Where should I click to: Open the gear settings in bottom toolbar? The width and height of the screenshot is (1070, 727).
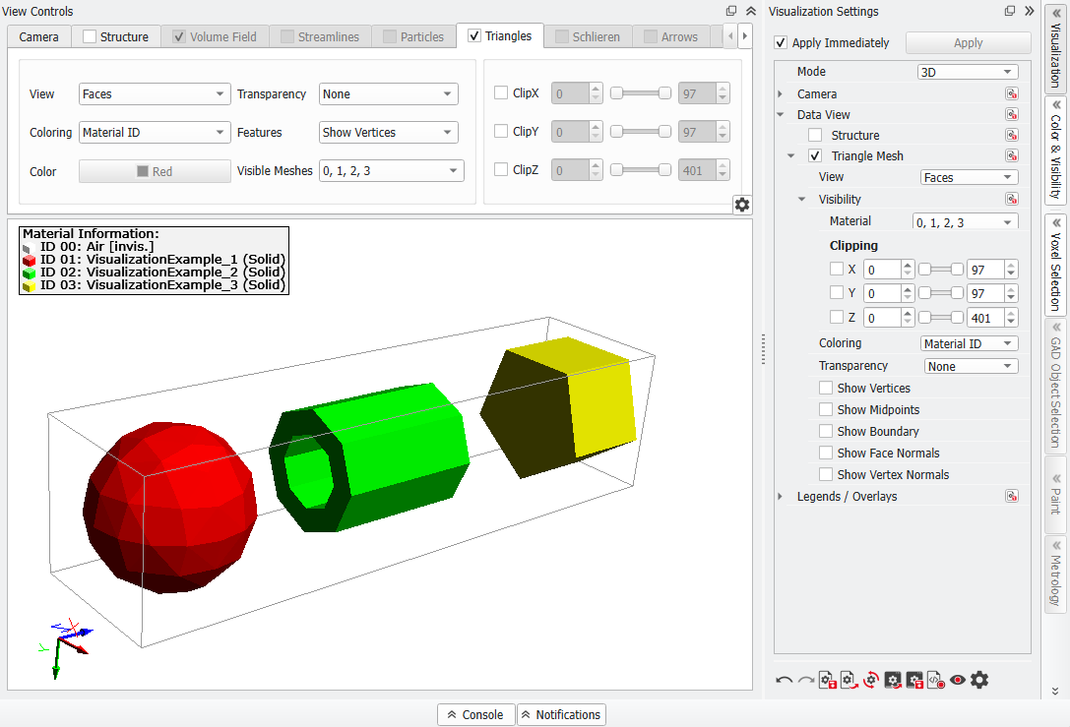pyautogui.click(x=979, y=680)
